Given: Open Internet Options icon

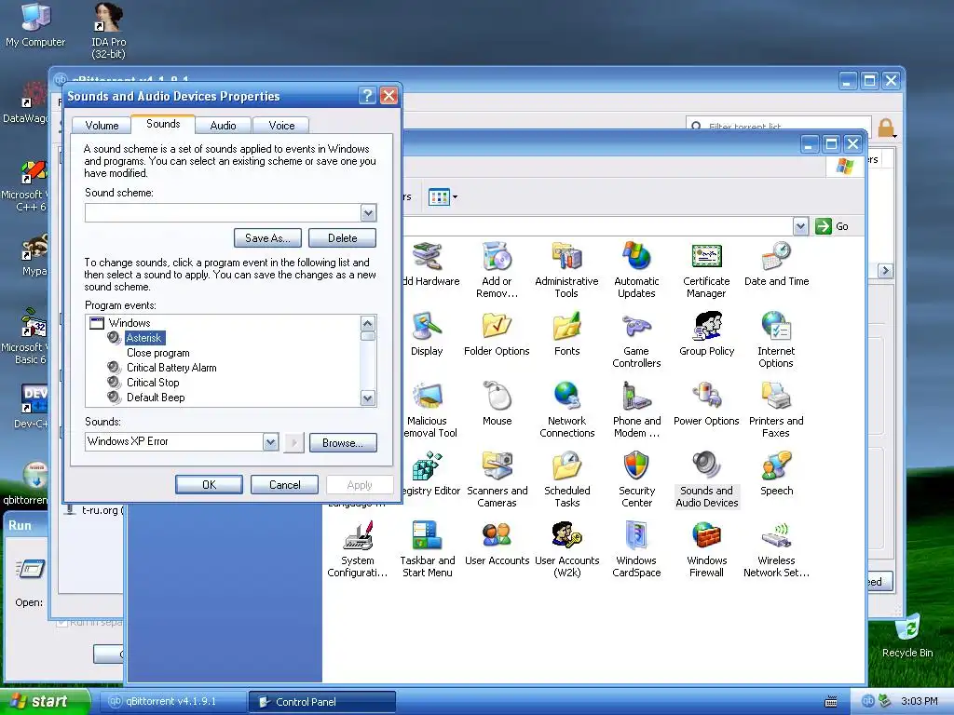Looking at the screenshot, I should pos(776,340).
